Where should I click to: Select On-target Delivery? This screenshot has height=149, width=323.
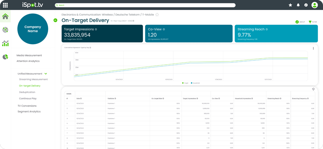30,86
